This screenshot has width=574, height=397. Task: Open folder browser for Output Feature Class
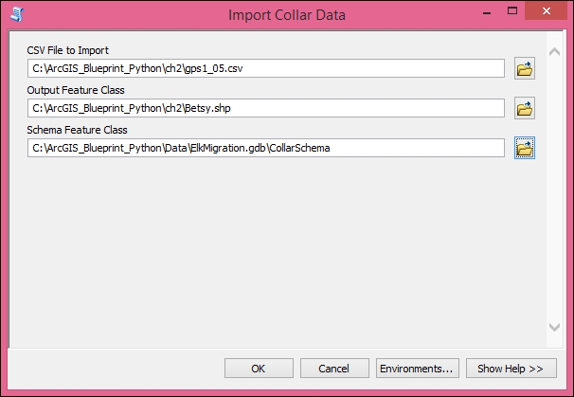[524, 108]
